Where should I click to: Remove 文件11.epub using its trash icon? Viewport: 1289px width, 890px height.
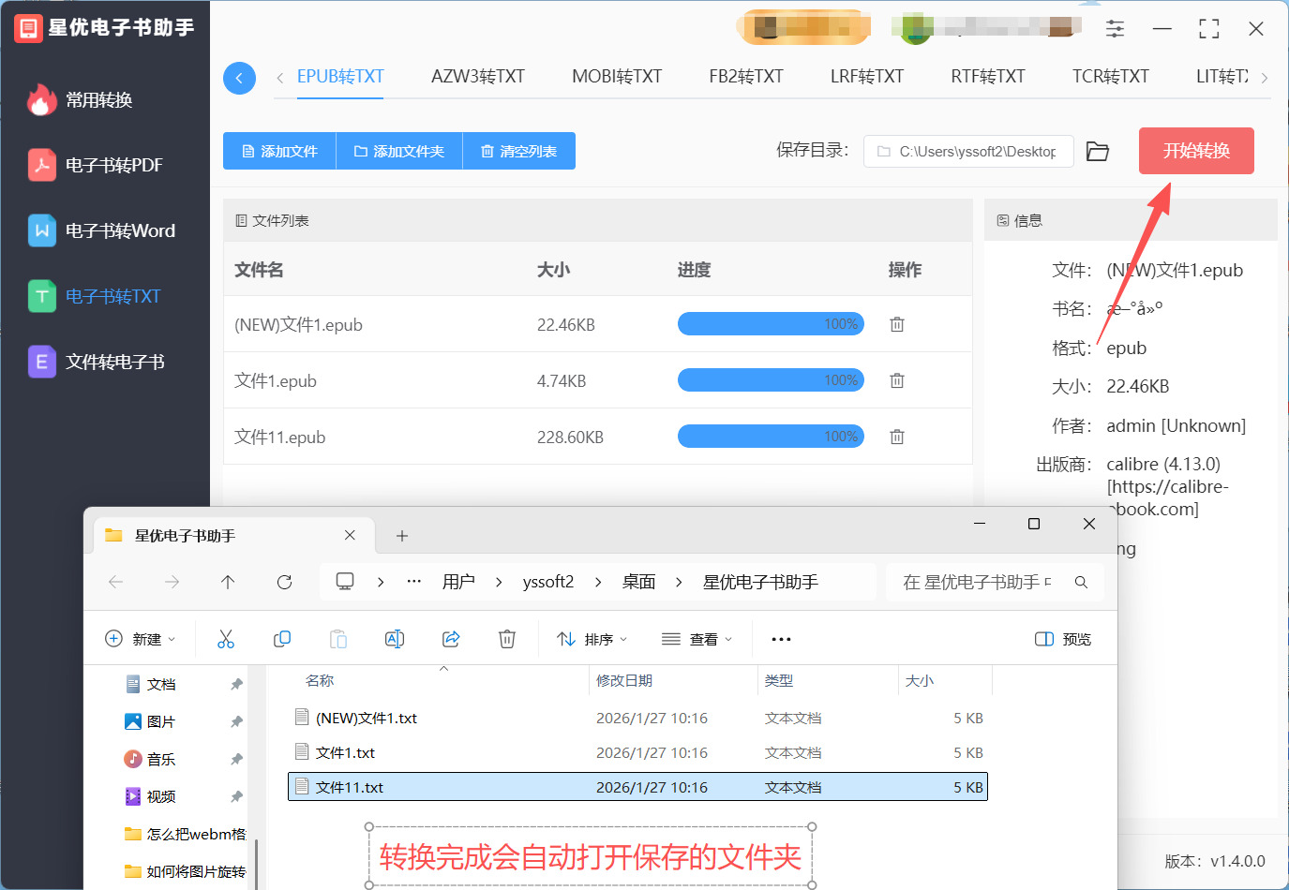(896, 437)
